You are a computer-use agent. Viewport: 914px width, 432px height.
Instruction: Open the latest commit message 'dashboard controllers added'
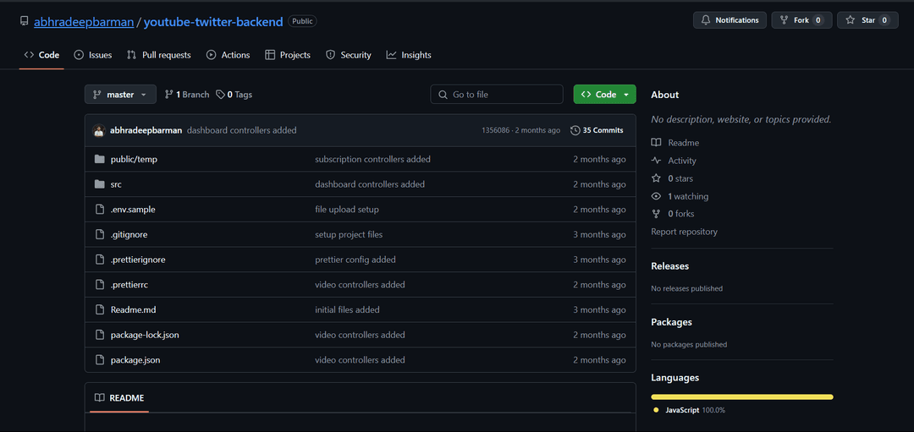[242, 130]
